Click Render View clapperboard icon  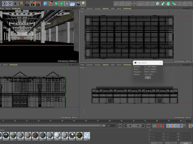(x=27, y=4)
